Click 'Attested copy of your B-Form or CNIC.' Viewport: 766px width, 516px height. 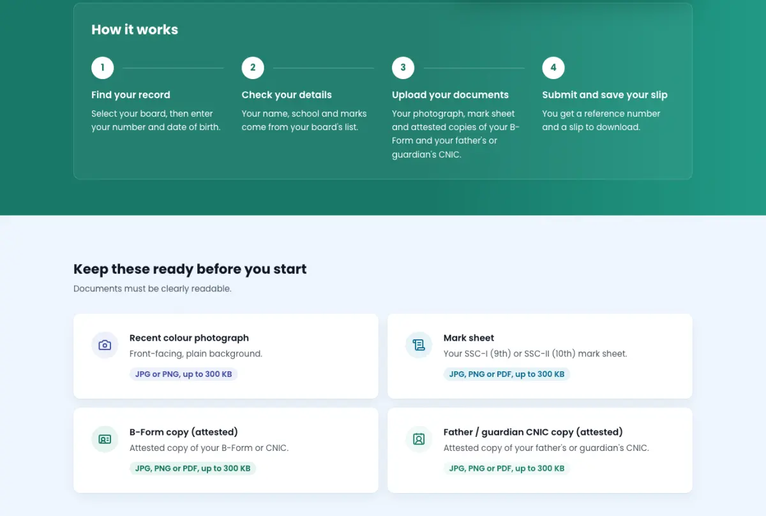click(209, 448)
